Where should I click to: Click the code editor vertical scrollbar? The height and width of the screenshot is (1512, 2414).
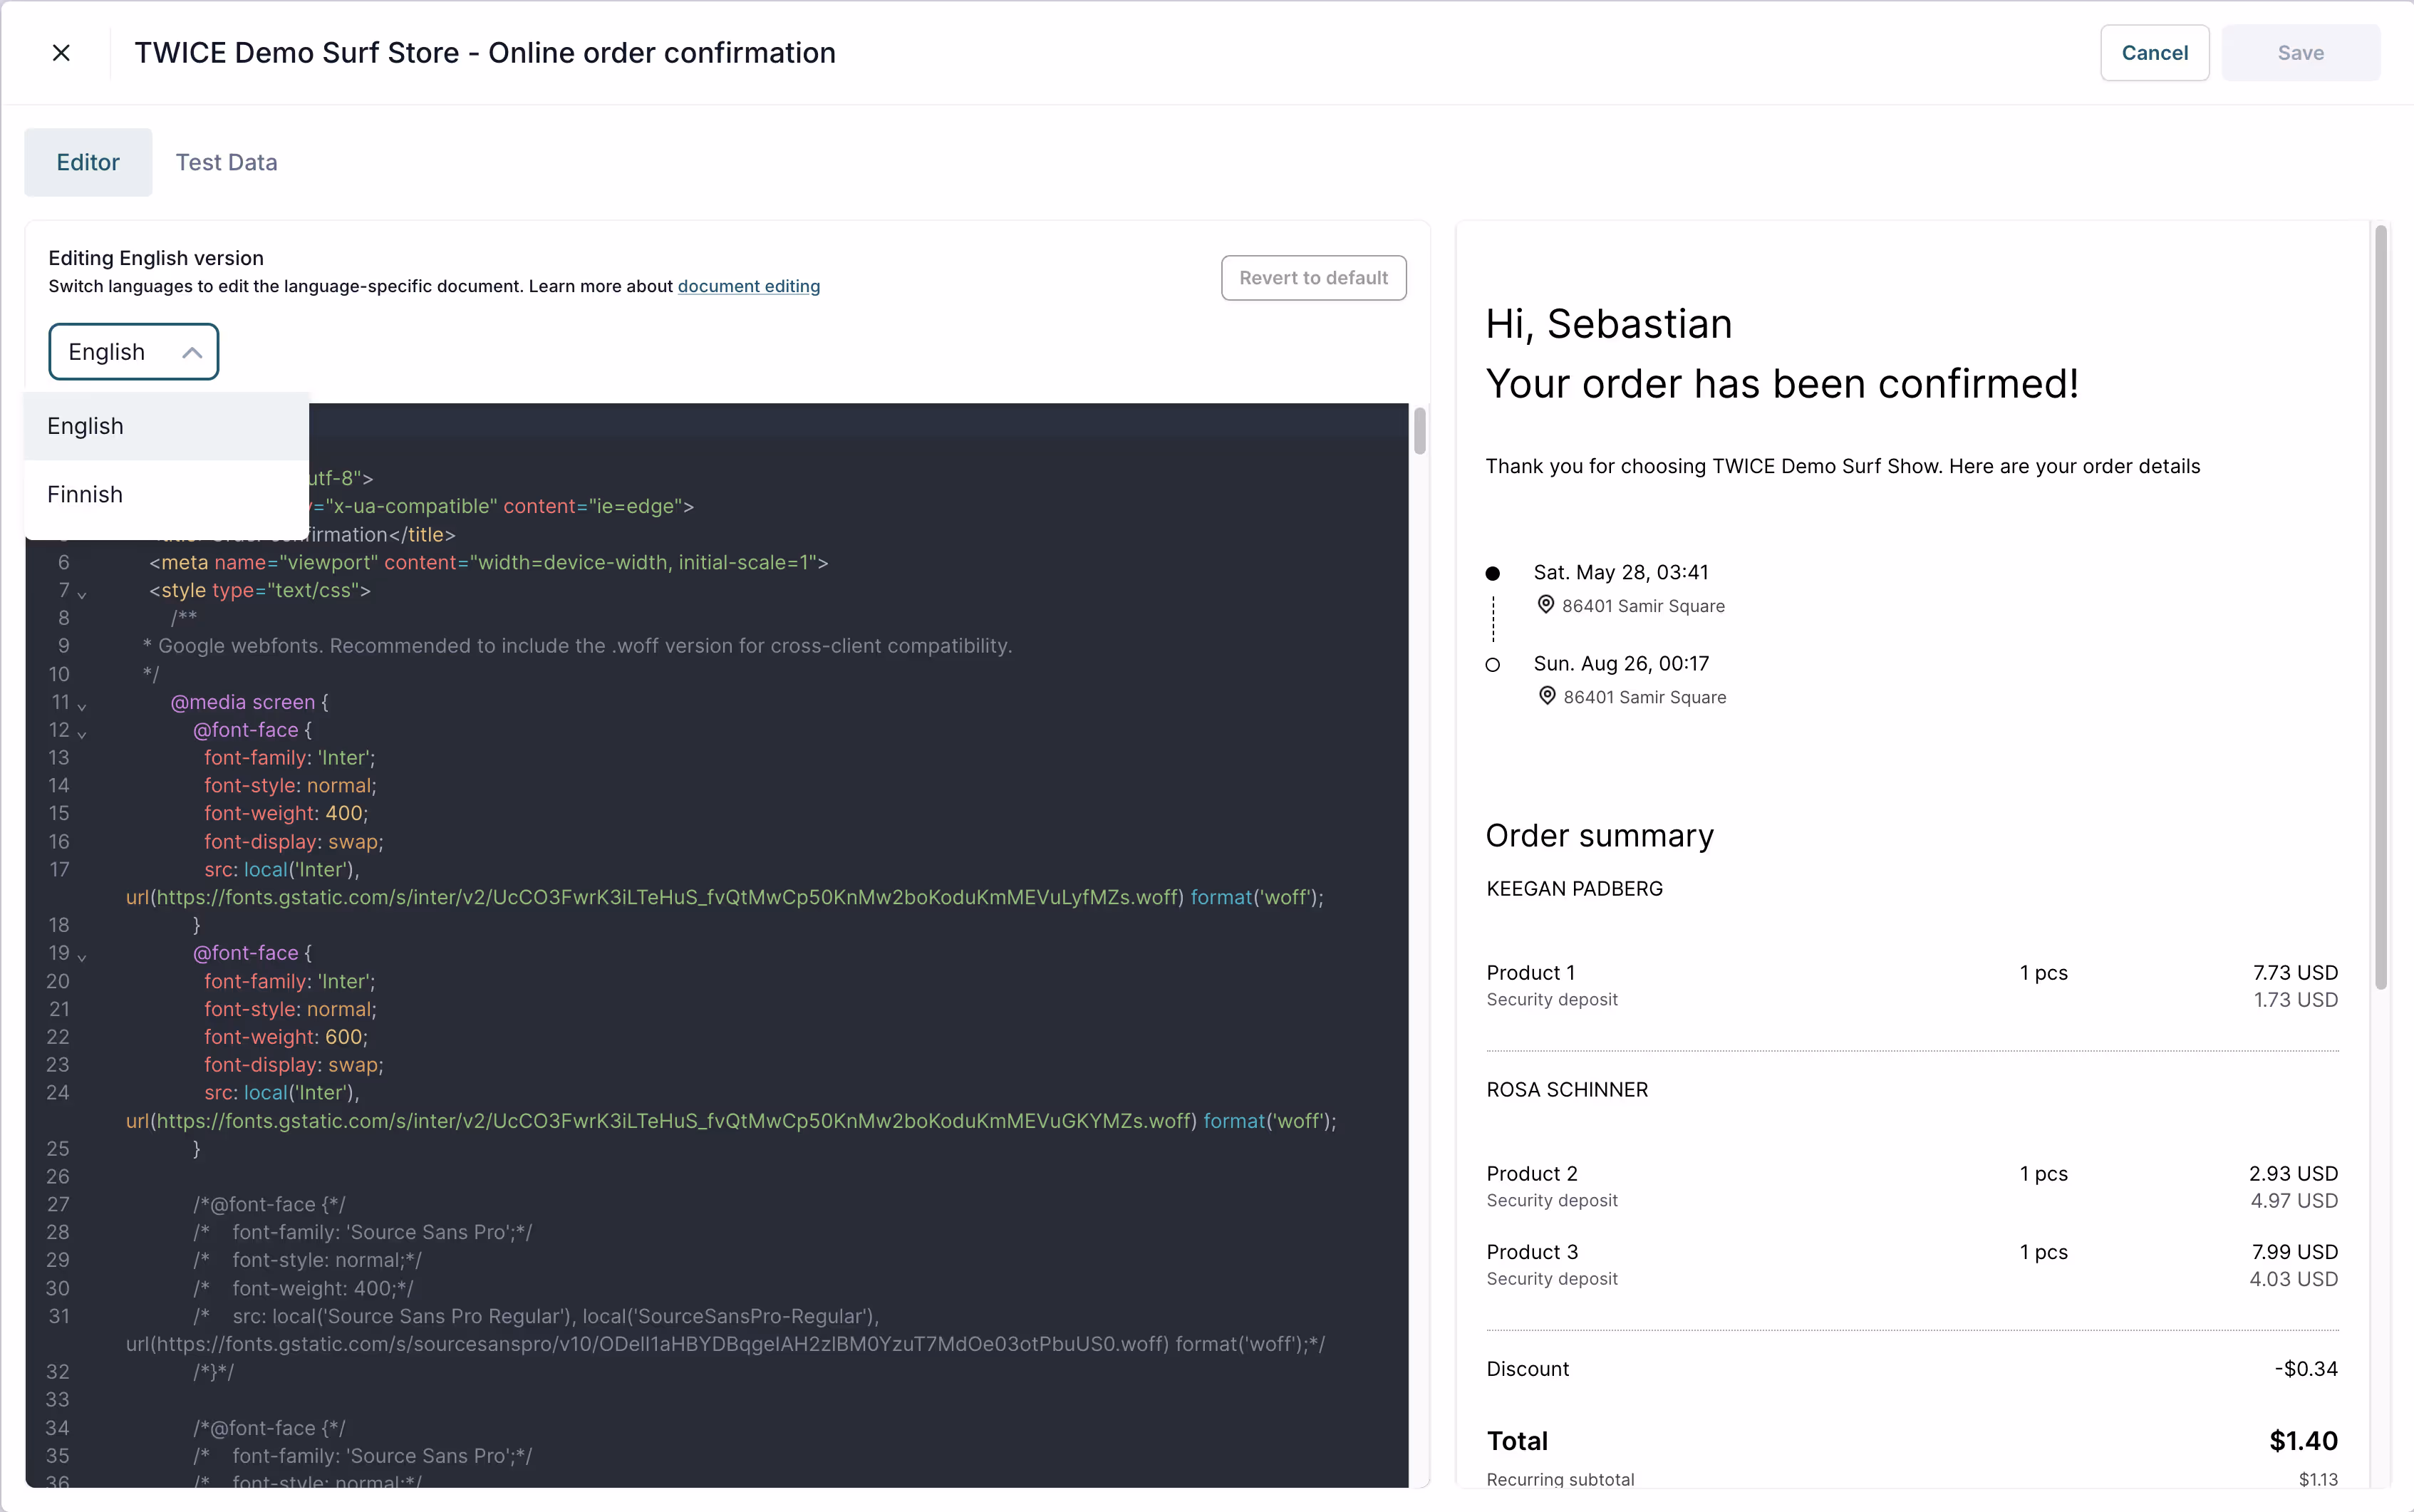click(1419, 432)
